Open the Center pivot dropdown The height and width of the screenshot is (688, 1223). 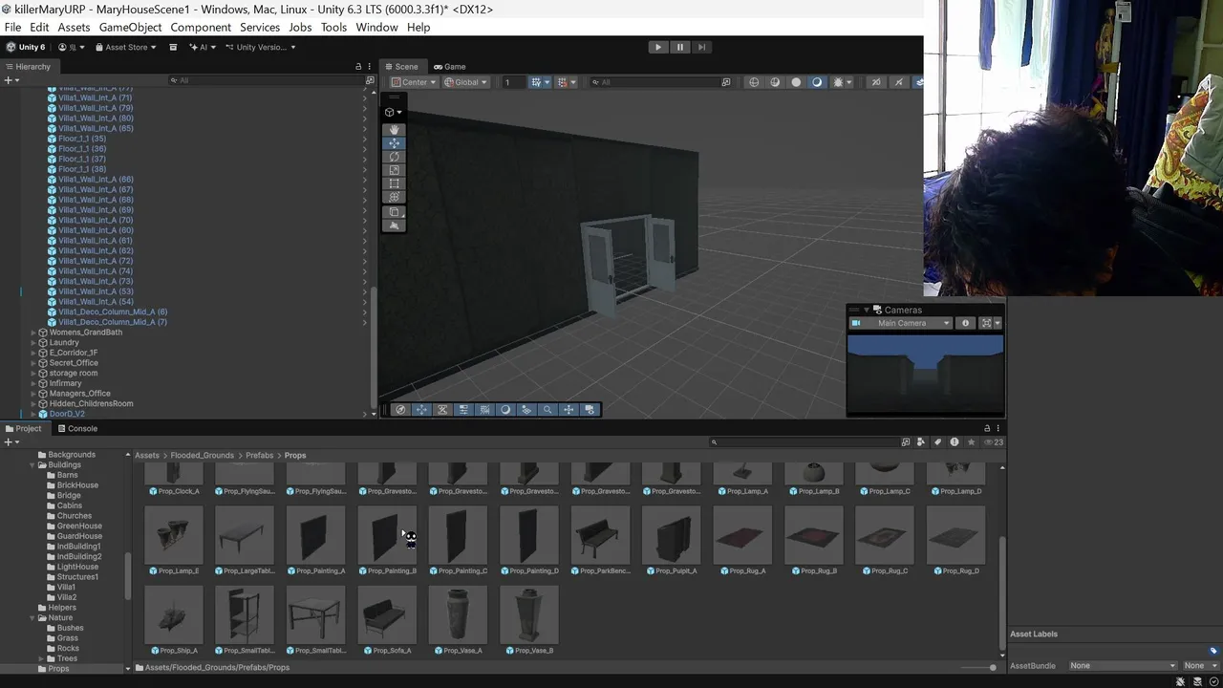tap(413, 82)
